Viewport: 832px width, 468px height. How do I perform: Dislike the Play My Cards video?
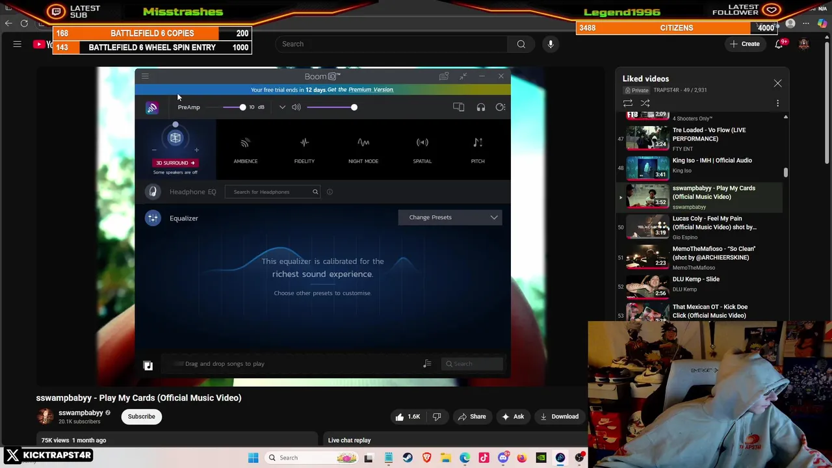(x=437, y=417)
